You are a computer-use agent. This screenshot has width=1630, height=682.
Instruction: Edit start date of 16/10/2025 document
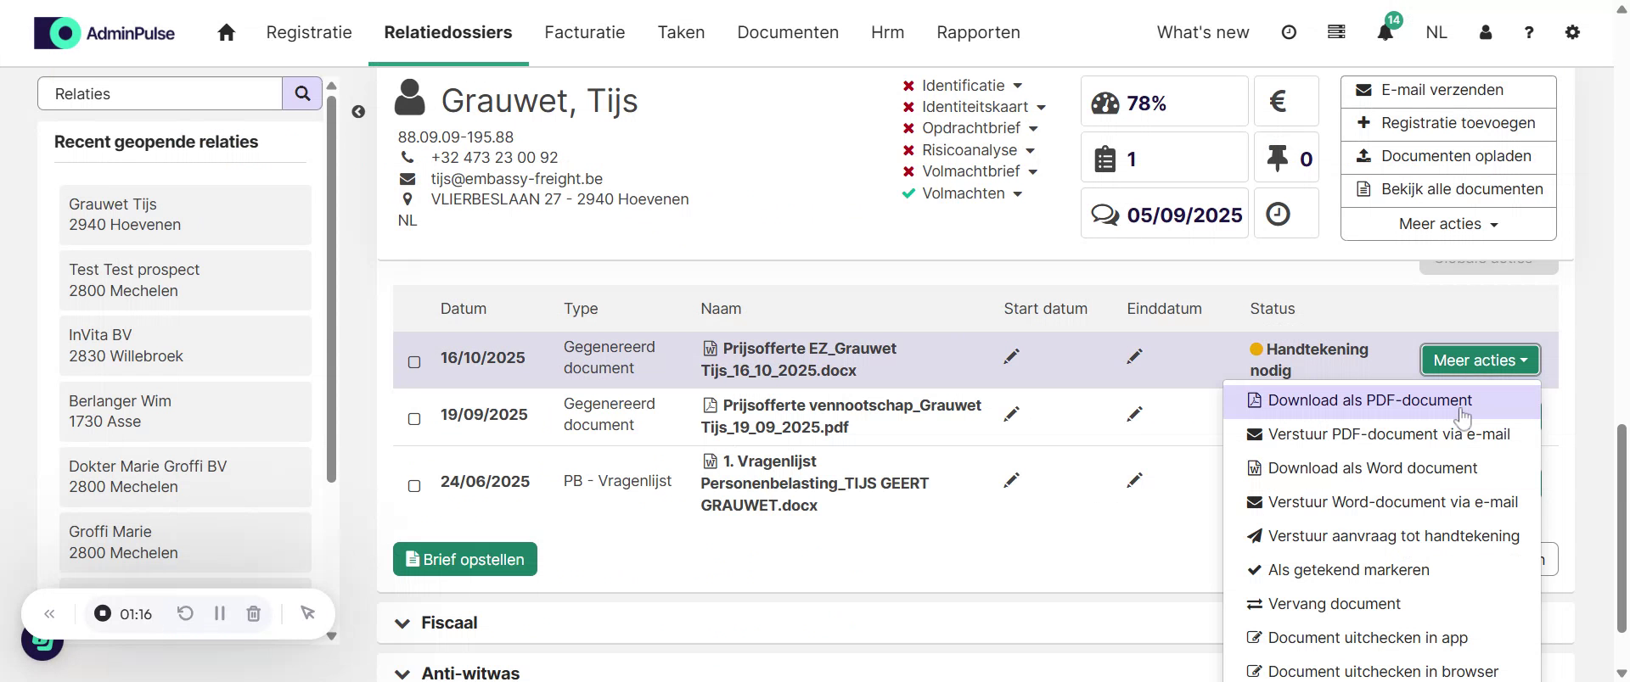1010,357
